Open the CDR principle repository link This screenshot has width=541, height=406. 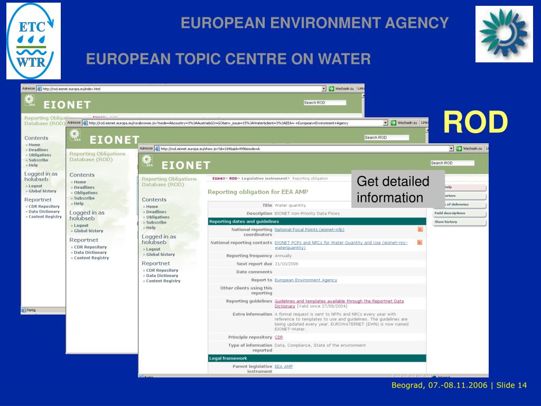[278, 337]
